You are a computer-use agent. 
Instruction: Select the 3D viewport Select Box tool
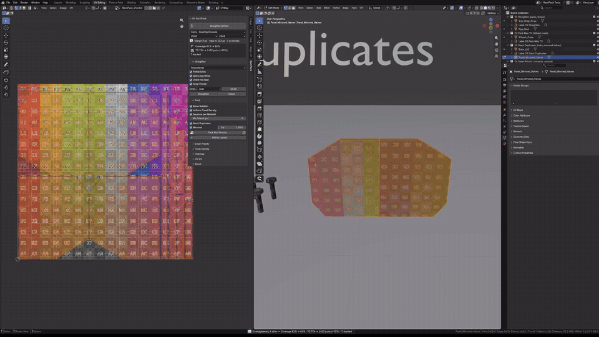point(260,21)
